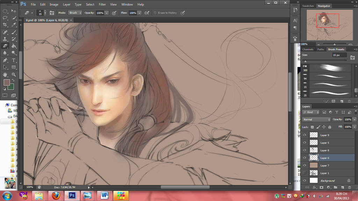This screenshot has width=358, height=201.
Task: Select the Clone Stamp tool
Action: [x=5, y=39]
